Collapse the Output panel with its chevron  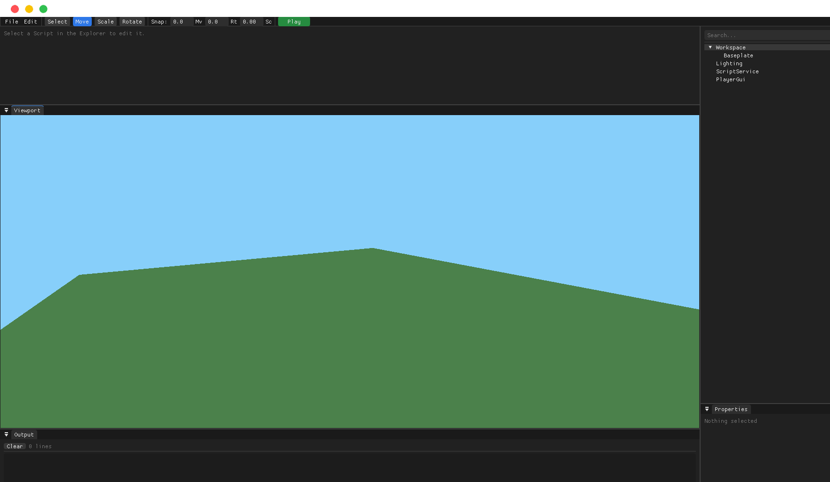6,434
